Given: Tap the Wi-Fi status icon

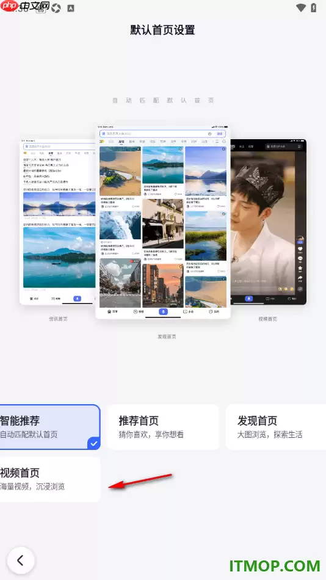Looking at the screenshot, I should 301,8.
